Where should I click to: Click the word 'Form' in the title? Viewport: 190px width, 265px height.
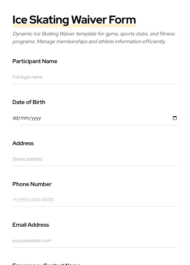122,20
